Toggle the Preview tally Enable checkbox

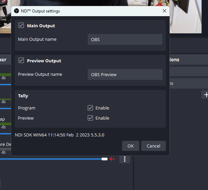tap(90, 118)
